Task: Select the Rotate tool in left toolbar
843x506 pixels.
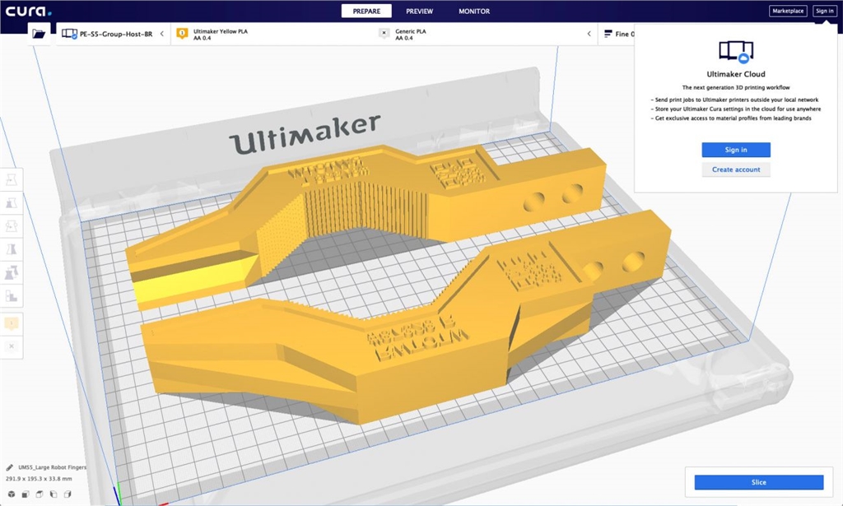Action: (12, 225)
